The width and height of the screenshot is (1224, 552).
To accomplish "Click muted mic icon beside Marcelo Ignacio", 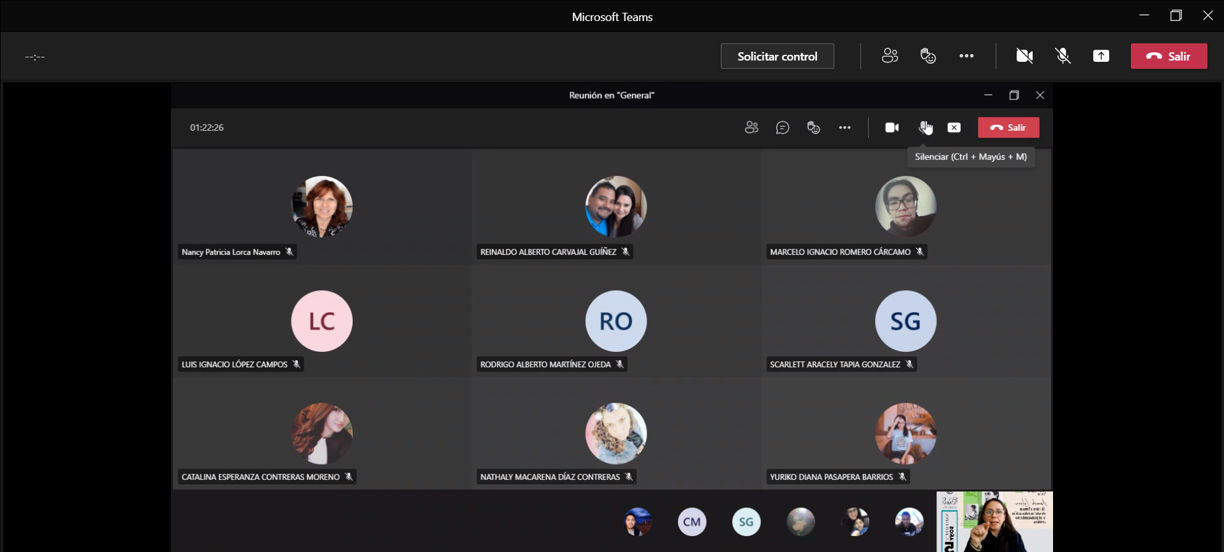I will (x=920, y=252).
